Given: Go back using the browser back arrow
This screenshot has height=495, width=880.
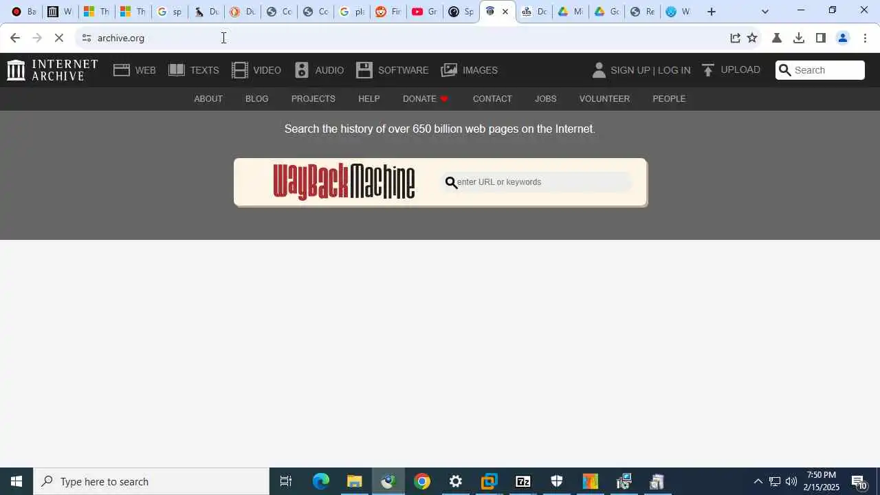Looking at the screenshot, I should pyautogui.click(x=15, y=38).
